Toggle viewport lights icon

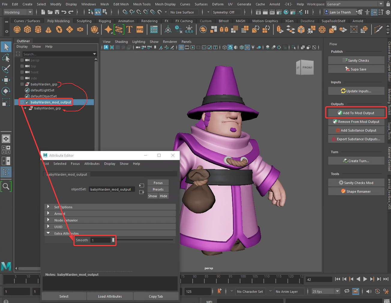tap(253, 47)
